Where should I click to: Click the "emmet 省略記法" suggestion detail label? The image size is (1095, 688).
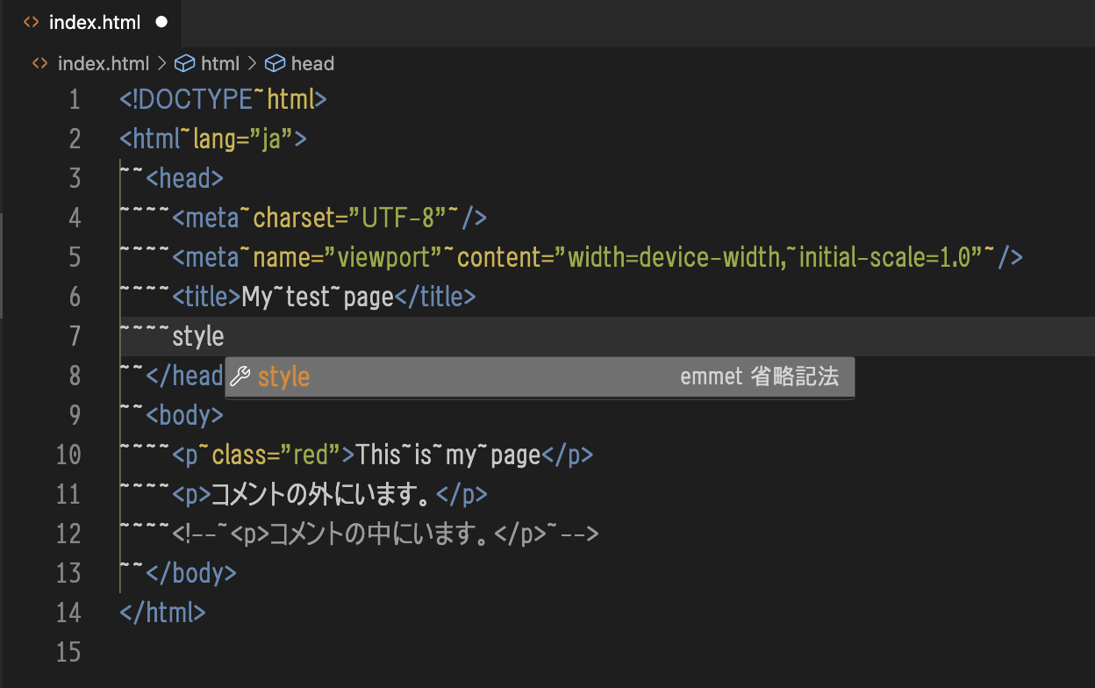tap(759, 377)
